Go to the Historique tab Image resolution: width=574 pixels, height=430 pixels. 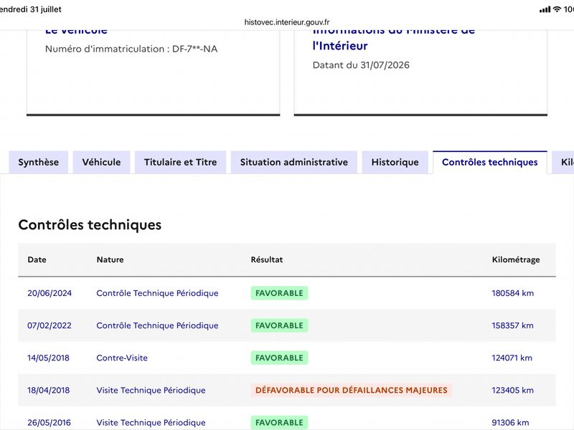click(x=395, y=162)
